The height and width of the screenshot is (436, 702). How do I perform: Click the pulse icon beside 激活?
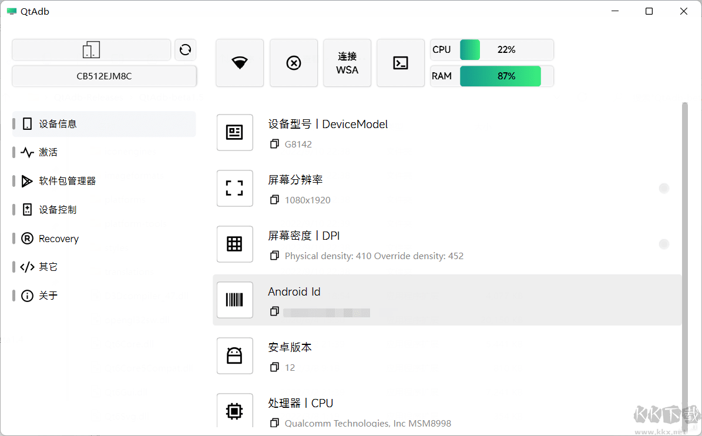[x=27, y=152]
